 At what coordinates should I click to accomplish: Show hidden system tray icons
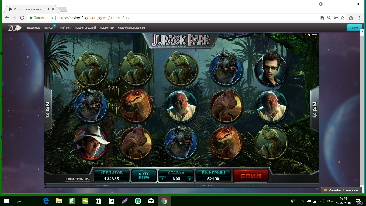pos(302,201)
